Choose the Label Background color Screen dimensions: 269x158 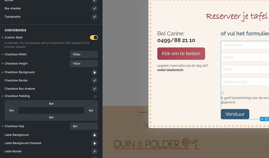tap(94, 135)
